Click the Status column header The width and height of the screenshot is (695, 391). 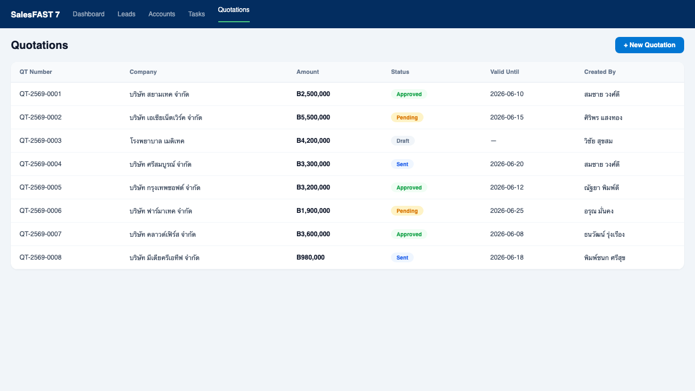(x=400, y=72)
